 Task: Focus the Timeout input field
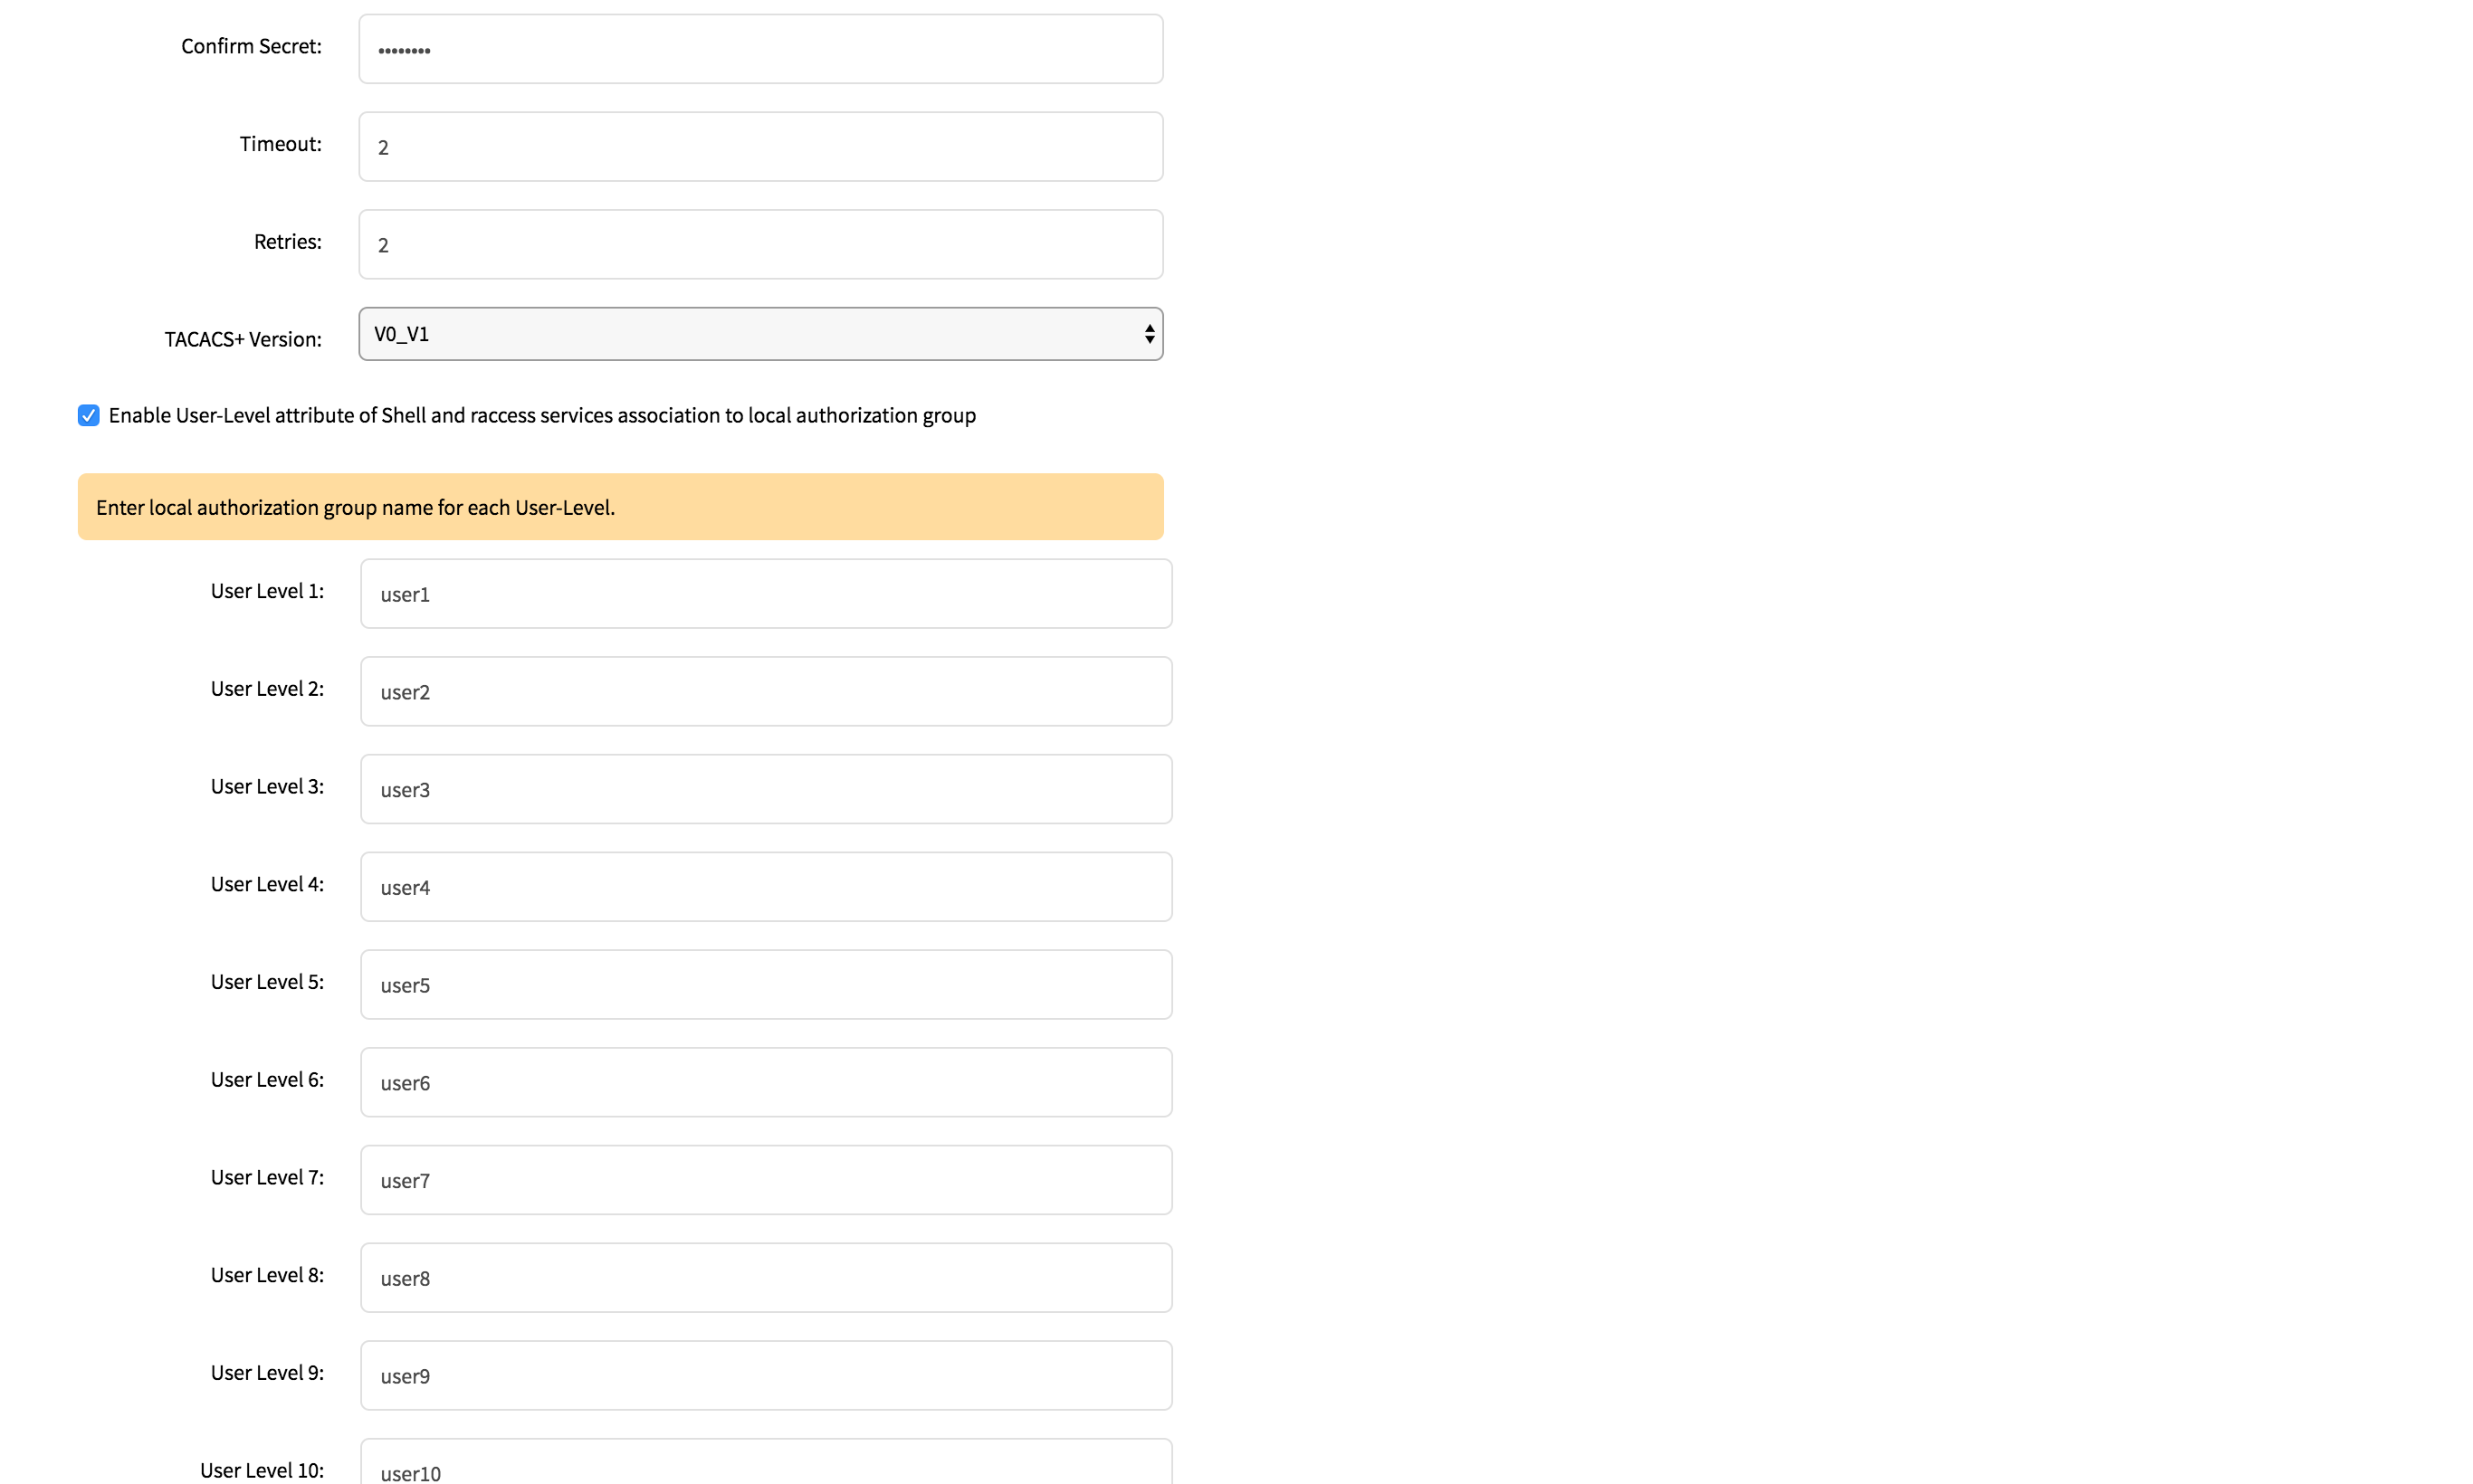760,147
